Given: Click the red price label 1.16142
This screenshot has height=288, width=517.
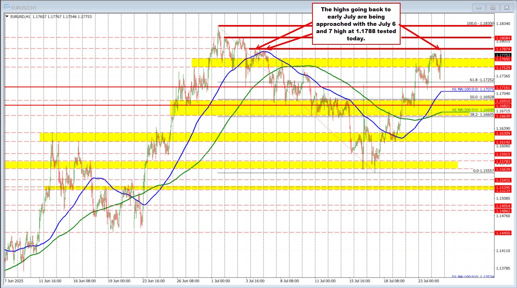Looking at the screenshot, I should pyautogui.click(x=503, y=142).
